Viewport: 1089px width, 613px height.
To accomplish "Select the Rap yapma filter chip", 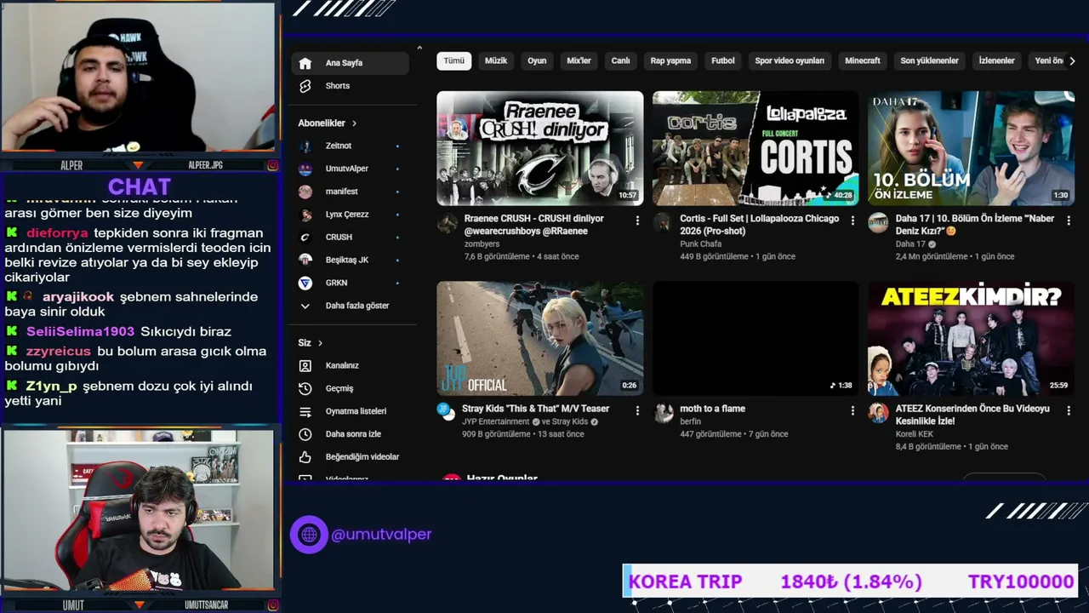I will click(670, 61).
